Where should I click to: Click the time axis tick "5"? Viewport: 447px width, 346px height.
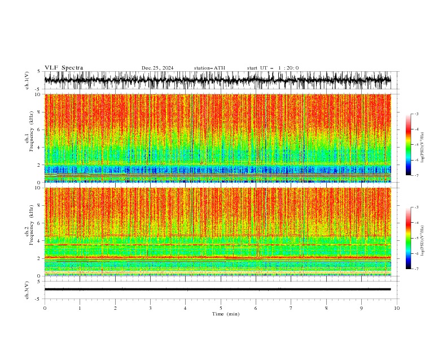(x=221, y=308)
